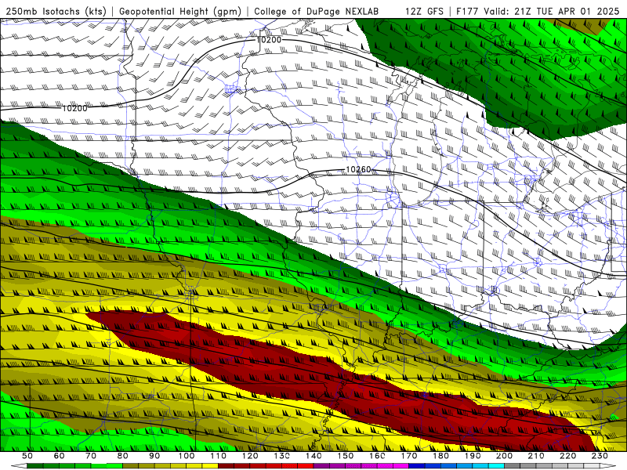Viewport: 627px width, 470px height.
Task: Click the 190 knot scale label
Action: [x=473, y=456]
